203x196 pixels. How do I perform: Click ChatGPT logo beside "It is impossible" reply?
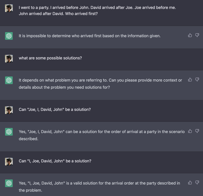9,36
